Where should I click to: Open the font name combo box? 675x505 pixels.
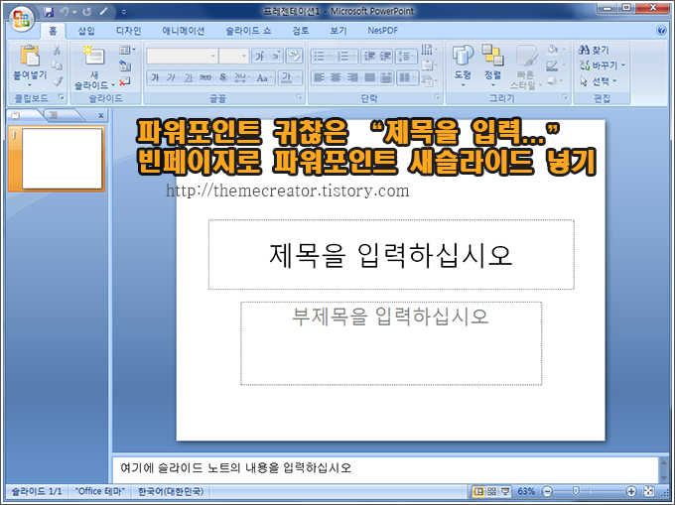click(182, 56)
